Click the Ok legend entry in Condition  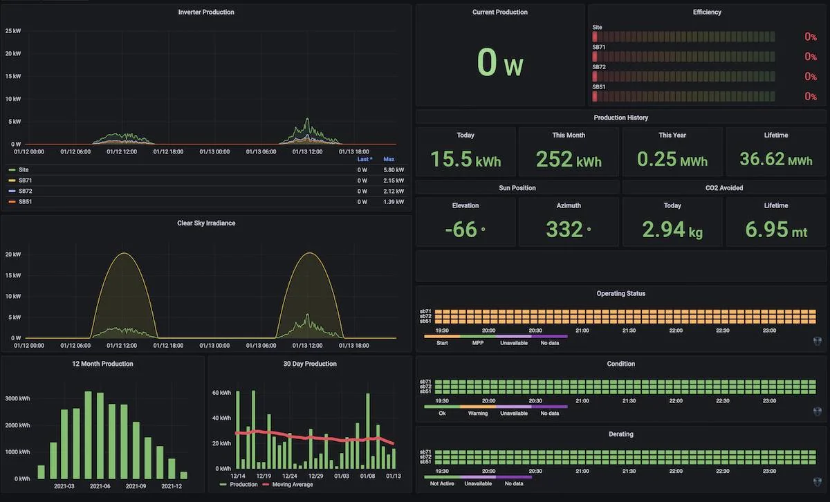pyautogui.click(x=442, y=413)
